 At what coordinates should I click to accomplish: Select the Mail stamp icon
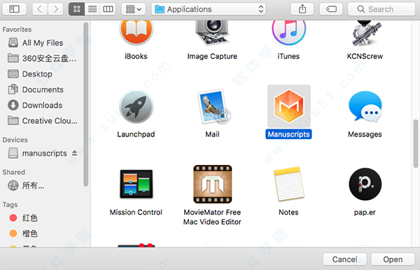213,107
